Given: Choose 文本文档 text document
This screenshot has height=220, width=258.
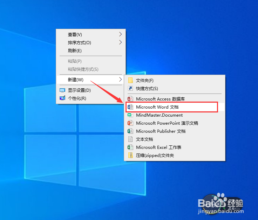Looking at the screenshot, I should [175, 139].
